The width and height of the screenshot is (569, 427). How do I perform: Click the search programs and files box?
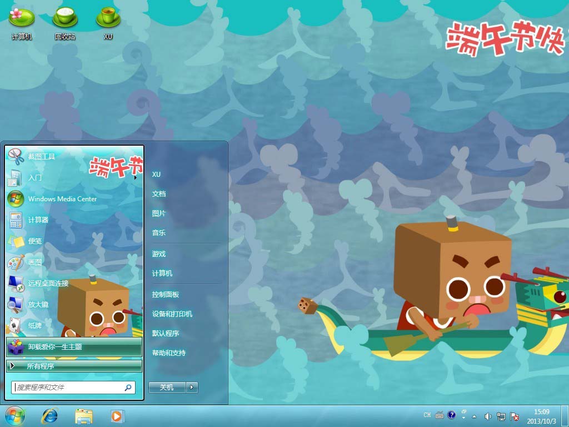[x=69, y=388]
